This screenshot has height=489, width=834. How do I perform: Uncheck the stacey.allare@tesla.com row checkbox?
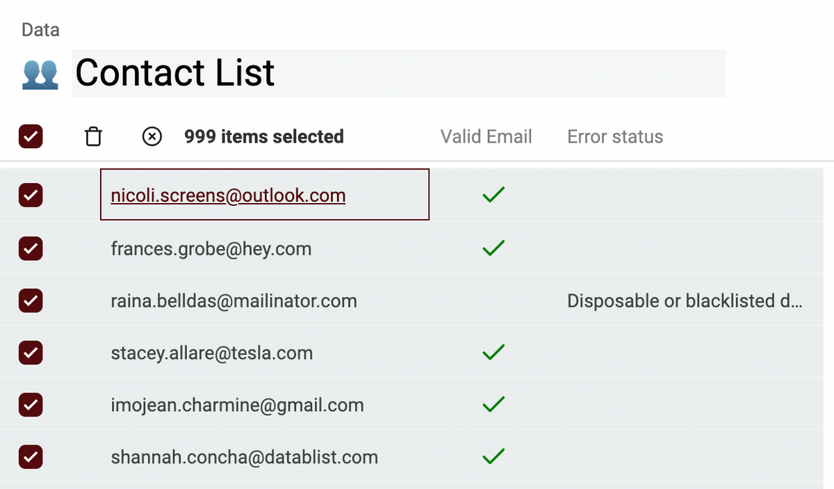pos(31,353)
